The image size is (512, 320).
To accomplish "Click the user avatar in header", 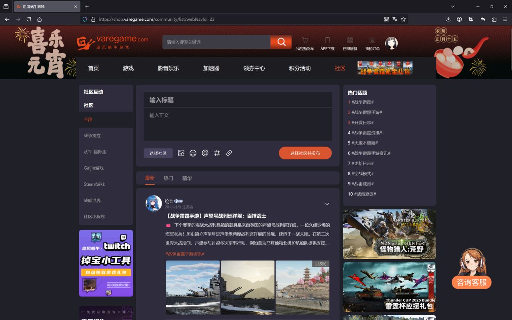I will 391,43.
